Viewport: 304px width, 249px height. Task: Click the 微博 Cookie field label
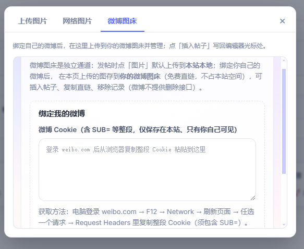(138, 129)
